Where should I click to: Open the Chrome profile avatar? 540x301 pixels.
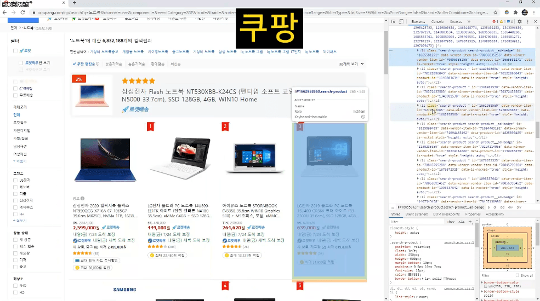click(525, 13)
